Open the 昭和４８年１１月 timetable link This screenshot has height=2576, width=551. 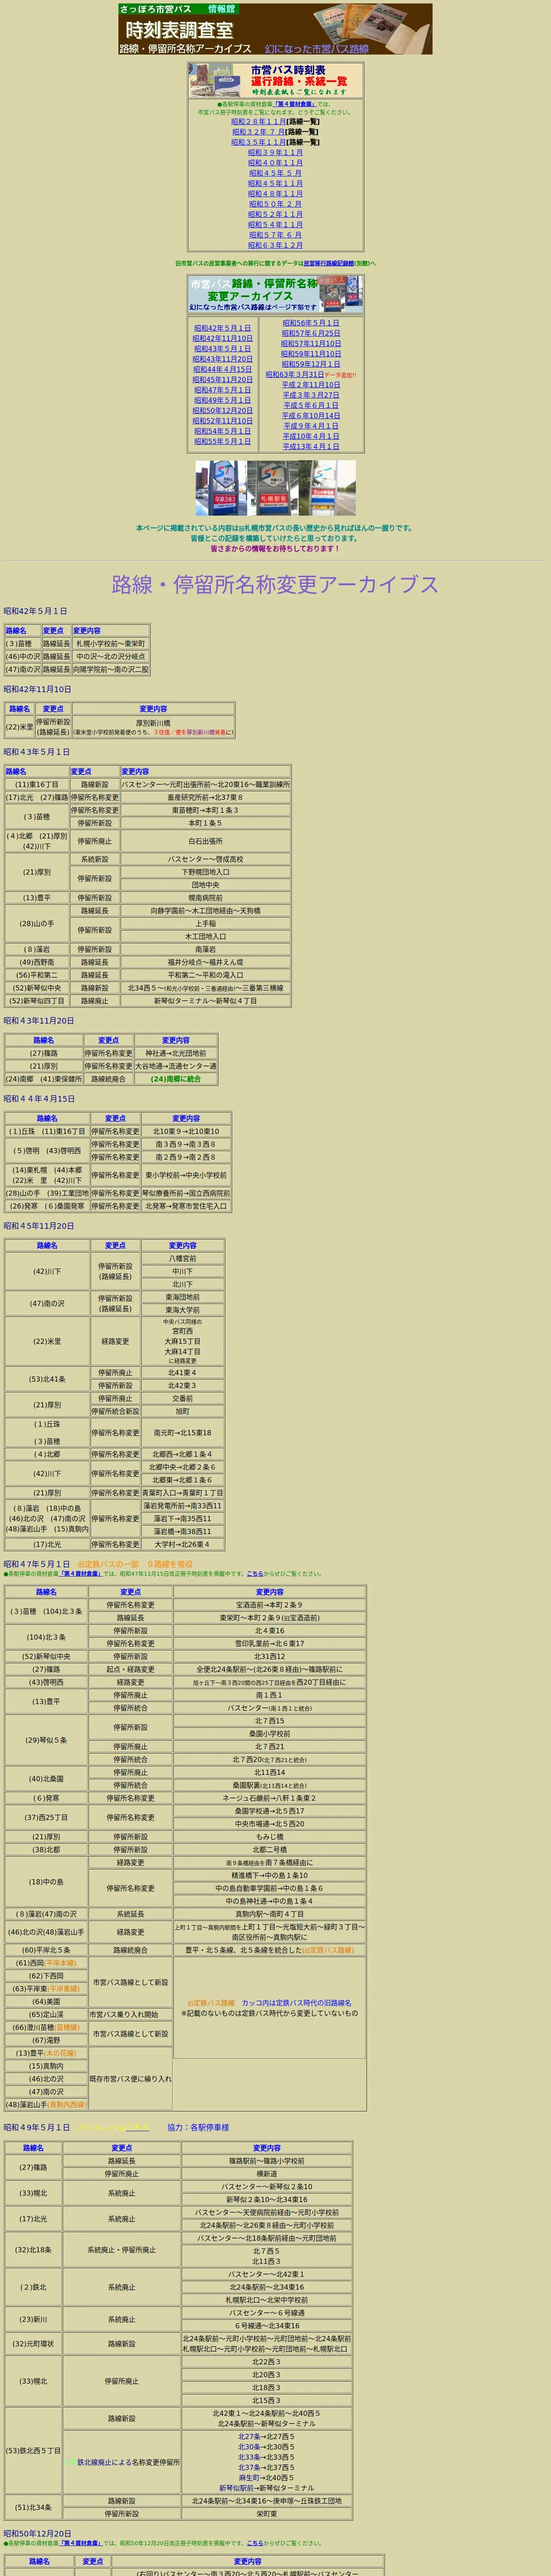coord(275,194)
